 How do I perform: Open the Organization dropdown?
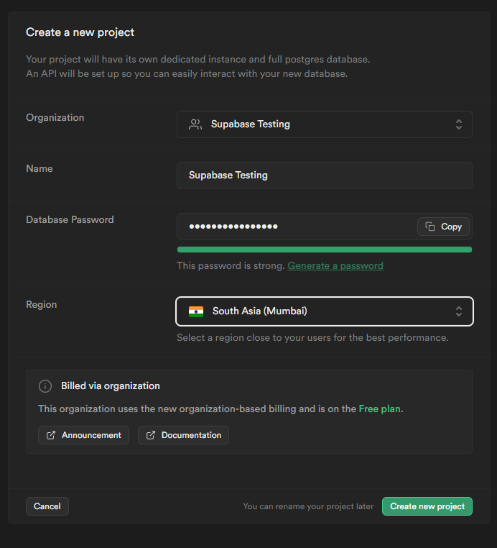point(324,124)
